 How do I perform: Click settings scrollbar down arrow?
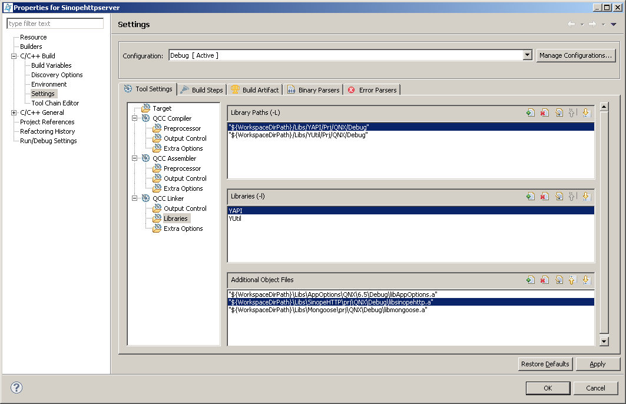[x=604, y=341]
